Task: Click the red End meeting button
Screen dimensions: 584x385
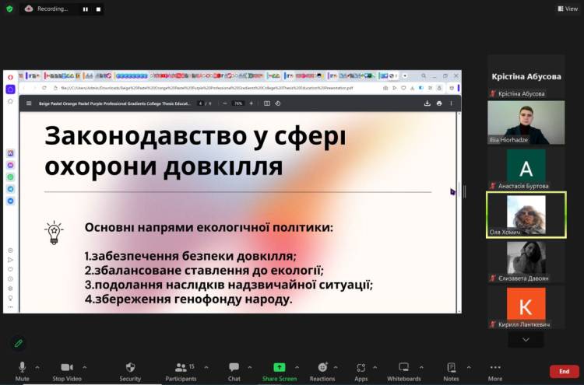Action: (564, 372)
